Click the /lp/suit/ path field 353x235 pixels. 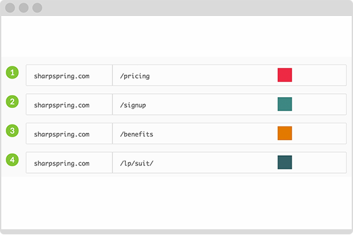230,163
